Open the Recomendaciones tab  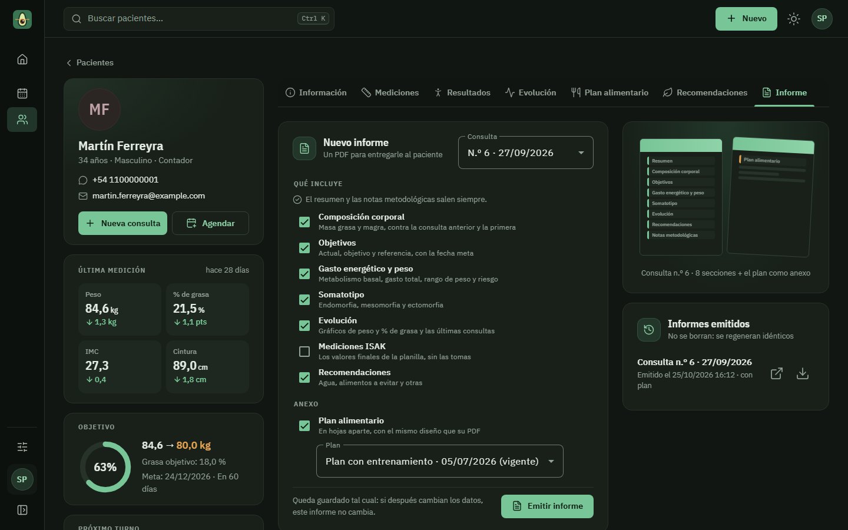tap(705, 93)
